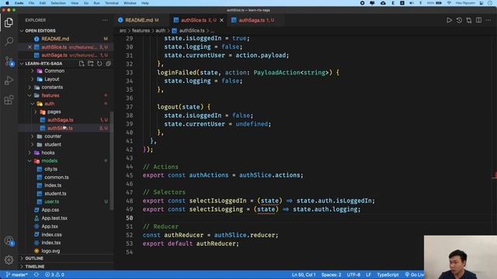497x279 pixels.
Task: Open Run and Debug view
Action: pos(9,81)
